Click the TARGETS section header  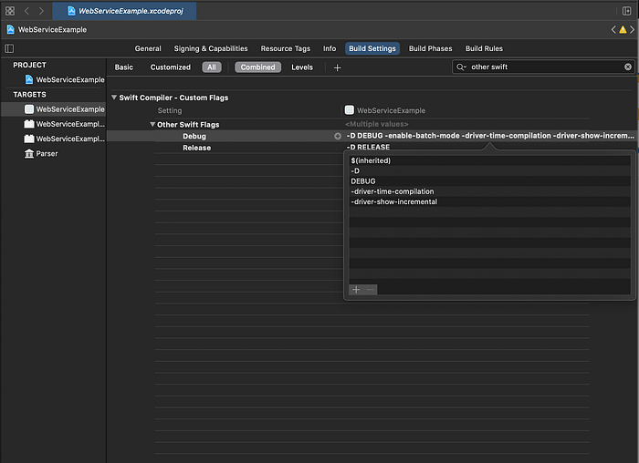coord(29,95)
